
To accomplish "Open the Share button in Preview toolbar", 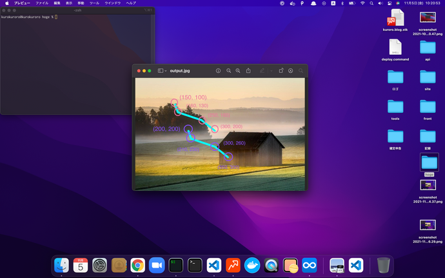I will pos(248,70).
